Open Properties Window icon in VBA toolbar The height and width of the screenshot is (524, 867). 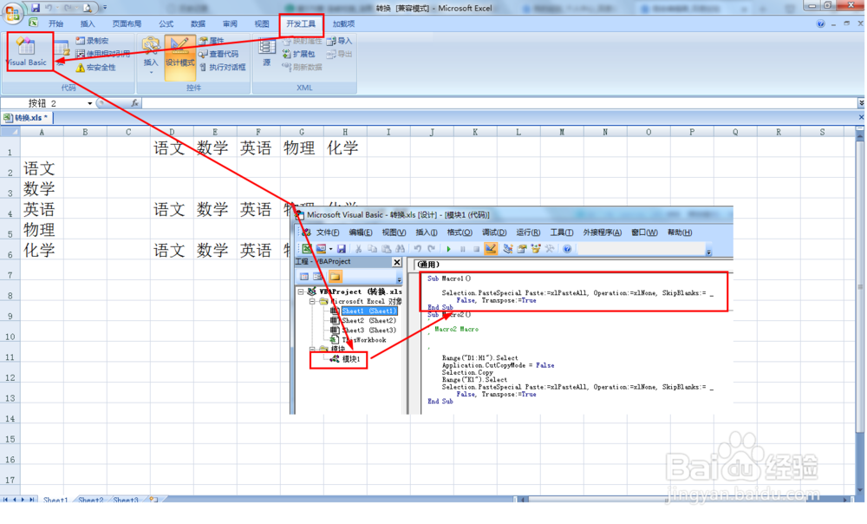click(x=521, y=249)
